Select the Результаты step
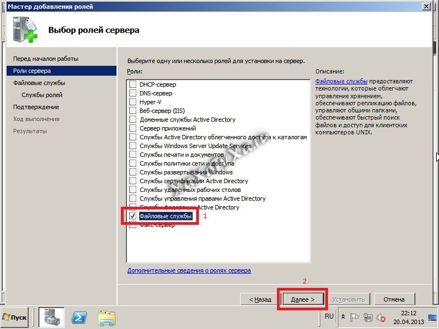The width and height of the screenshot is (439, 329). 30,131
